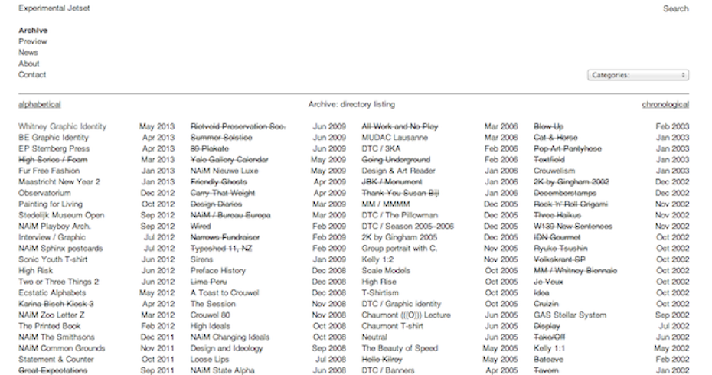Select the GAS Stellar System entry

click(x=569, y=315)
